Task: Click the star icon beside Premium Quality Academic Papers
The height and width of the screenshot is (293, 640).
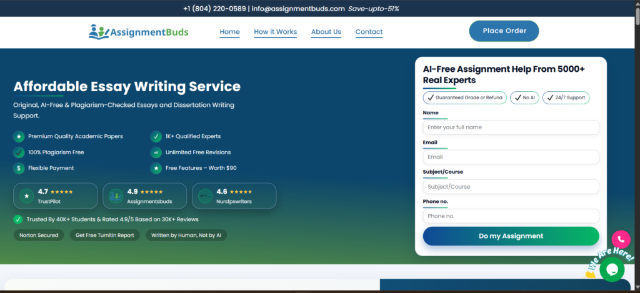Action: pyautogui.click(x=19, y=136)
